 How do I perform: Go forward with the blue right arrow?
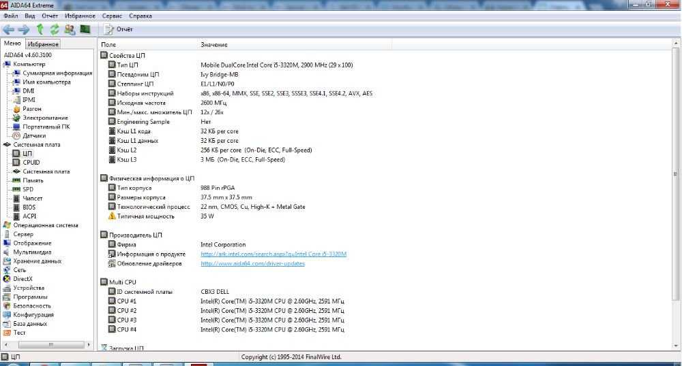coord(23,29)
